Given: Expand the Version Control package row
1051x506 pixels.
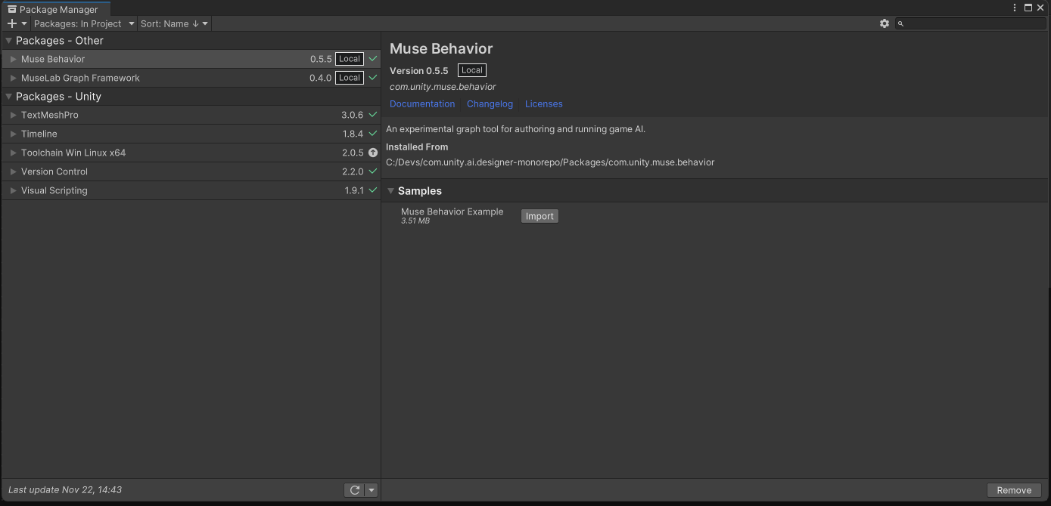Looking at the screenshot, I should pos(14,171).
